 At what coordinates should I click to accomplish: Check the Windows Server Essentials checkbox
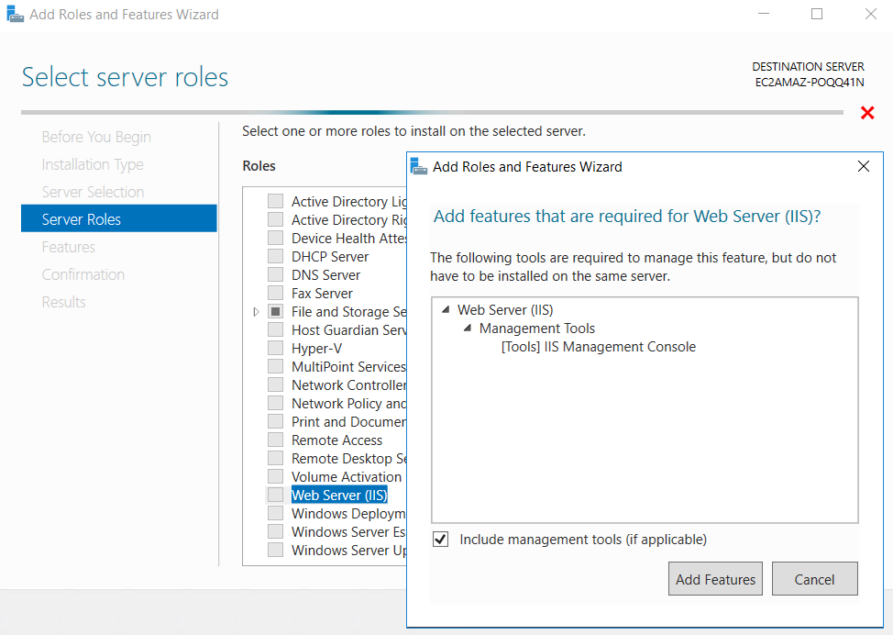pos(276,531)
